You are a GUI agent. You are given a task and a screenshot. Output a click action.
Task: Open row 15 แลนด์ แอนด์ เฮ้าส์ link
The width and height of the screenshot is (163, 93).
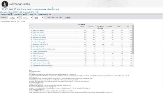[x=41, y=63]
